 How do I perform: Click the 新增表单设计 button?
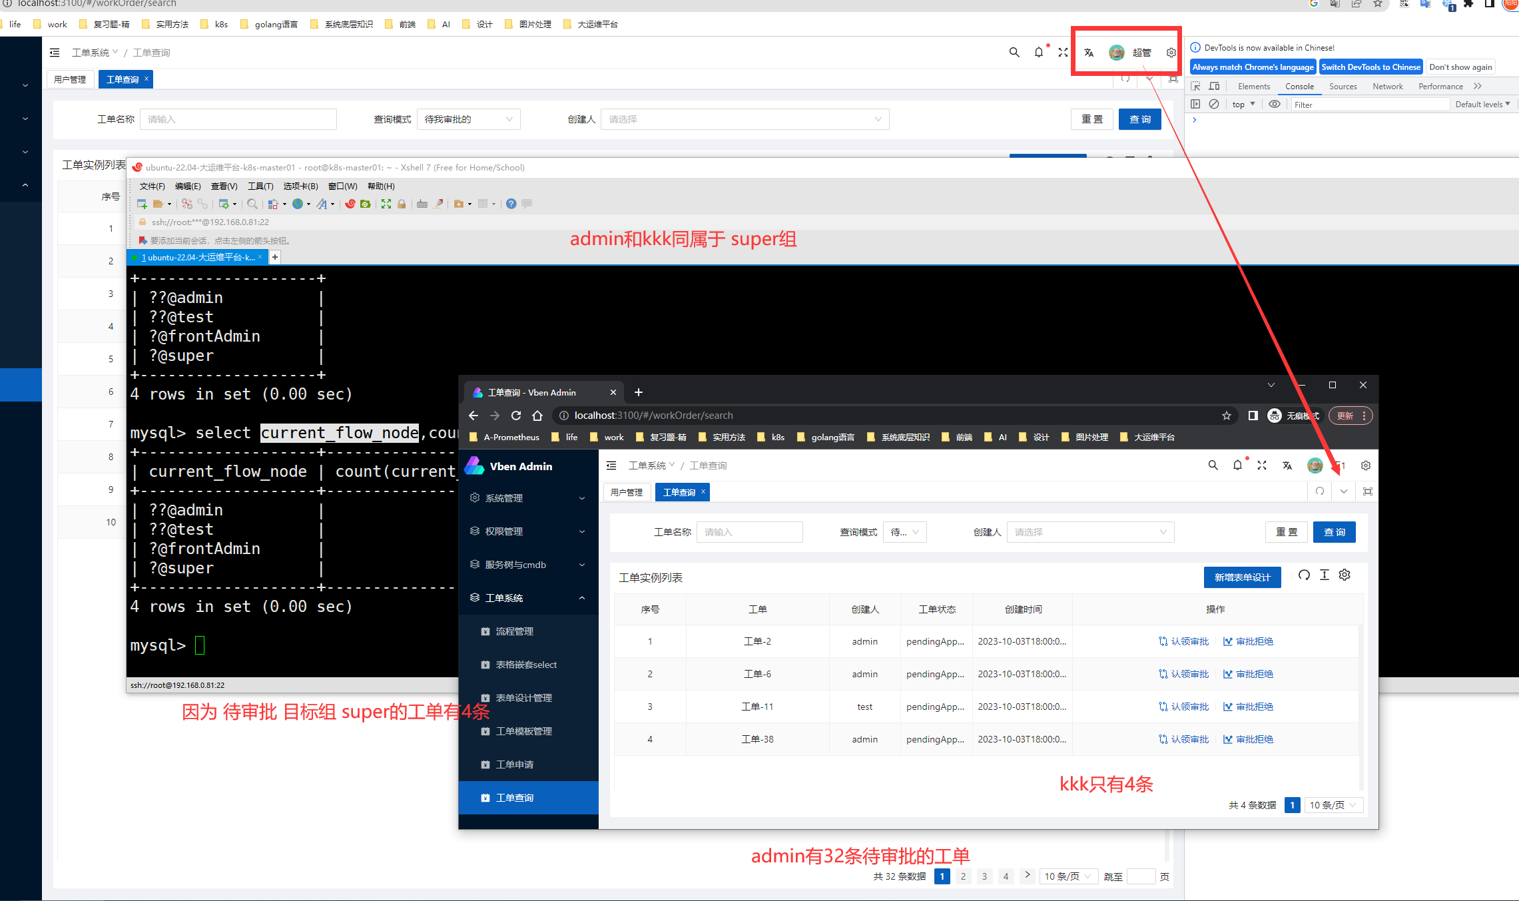(1242, 577)
